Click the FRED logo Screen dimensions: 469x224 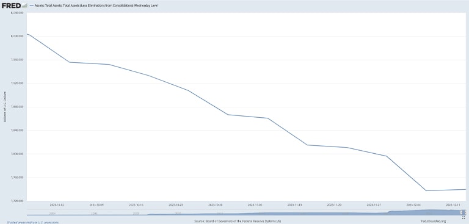[x=12, y=5]
